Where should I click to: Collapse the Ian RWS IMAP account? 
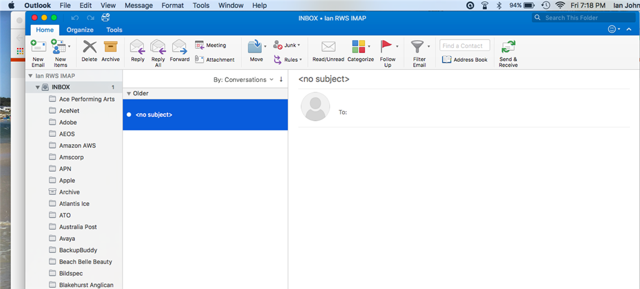tap(30, 76)
